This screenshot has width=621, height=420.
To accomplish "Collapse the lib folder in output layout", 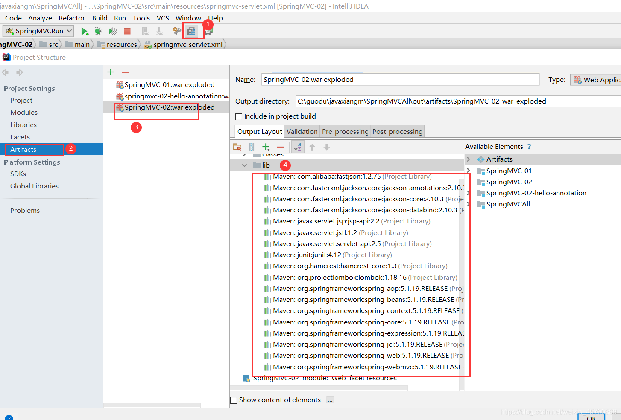I will point(244,165).
